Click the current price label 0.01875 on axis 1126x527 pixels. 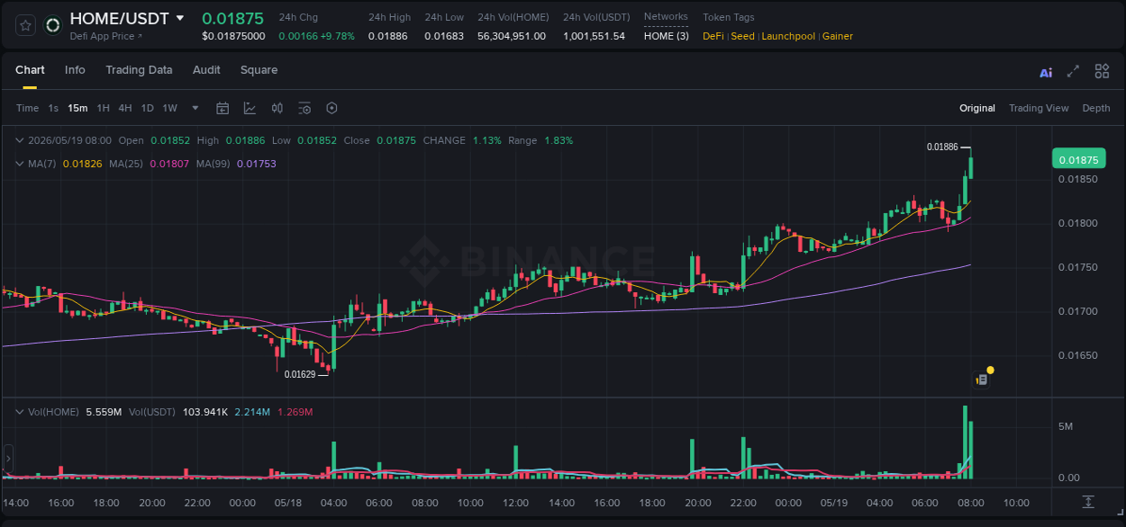pos(1077,159)
